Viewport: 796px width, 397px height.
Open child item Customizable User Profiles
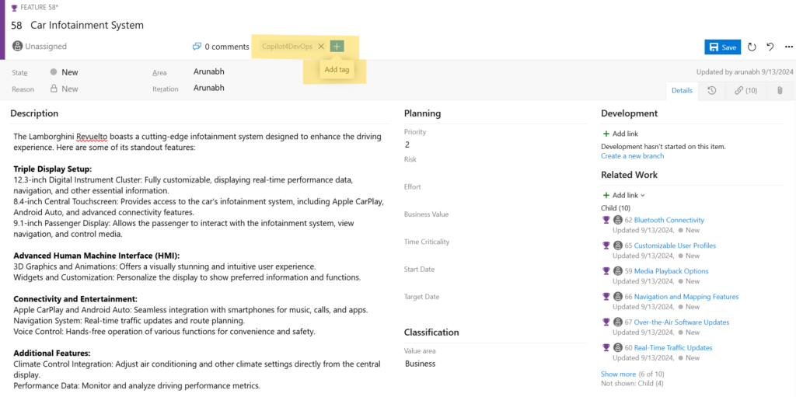(x=676, y=246)
